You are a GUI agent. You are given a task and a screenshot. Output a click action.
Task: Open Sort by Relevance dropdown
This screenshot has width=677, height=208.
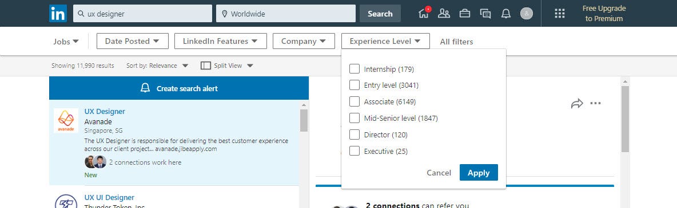click(157, 66)
